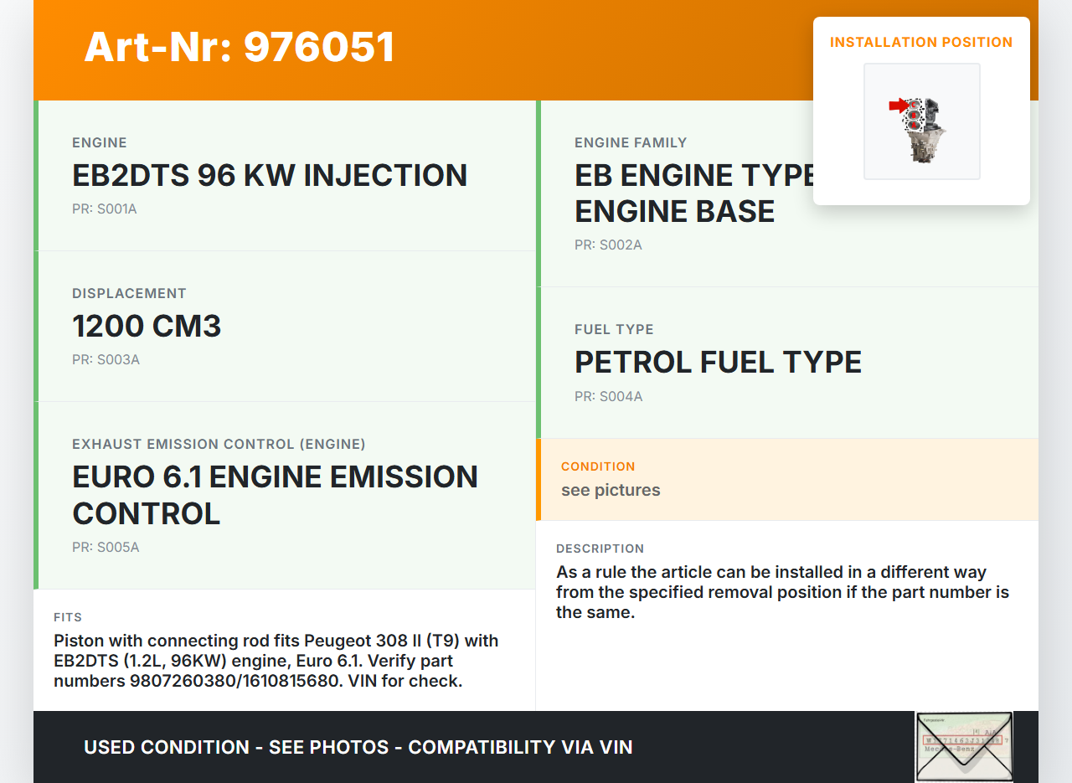Select the EB2DTS 96 KW INJECTION card
Screen dimensions: 1072x783
(270, 175)
